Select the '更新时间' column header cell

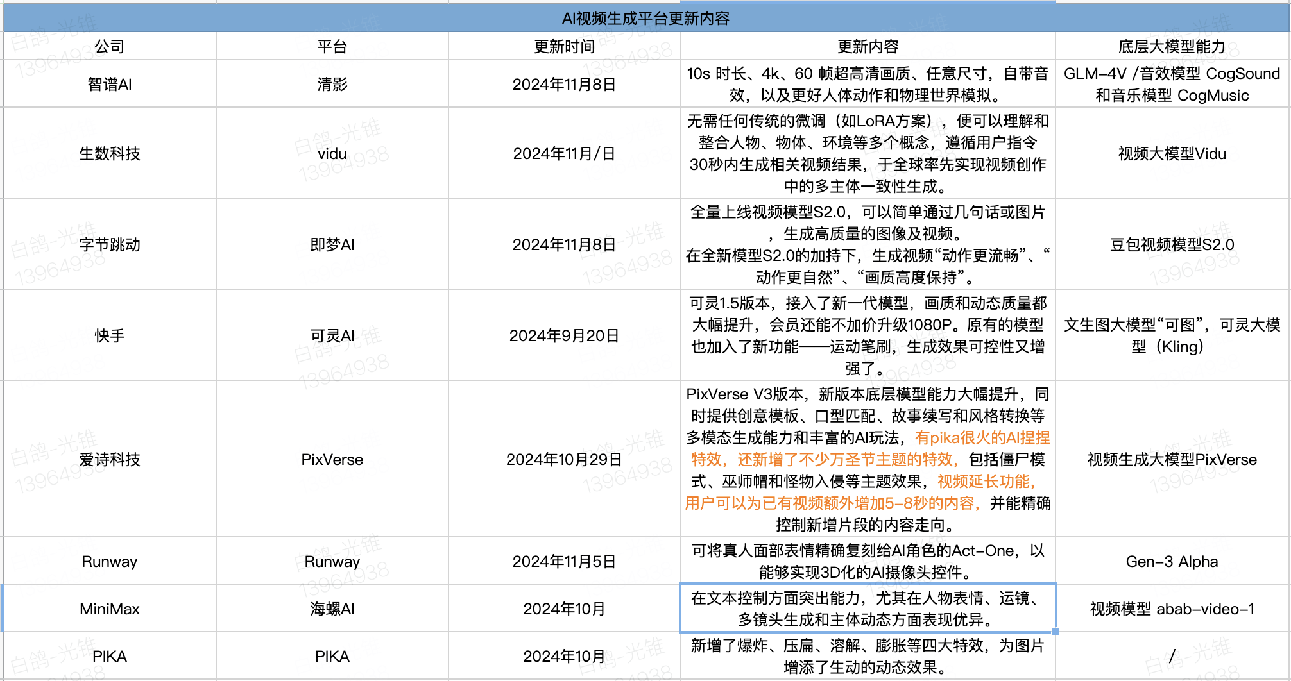[565, 46]
